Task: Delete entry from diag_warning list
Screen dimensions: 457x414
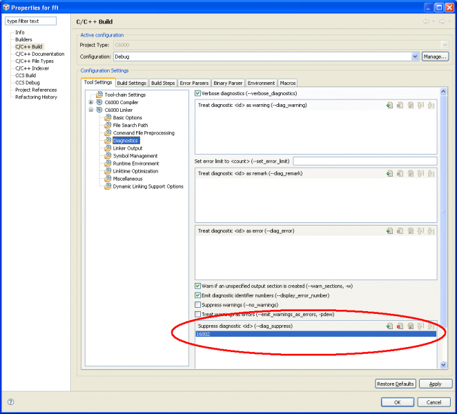Action: (400, 105)
